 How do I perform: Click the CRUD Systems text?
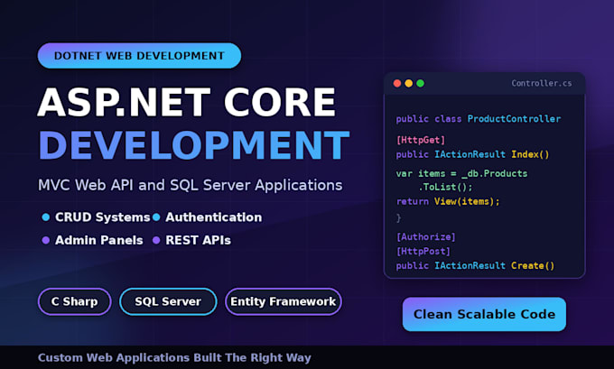pos(103,217)
